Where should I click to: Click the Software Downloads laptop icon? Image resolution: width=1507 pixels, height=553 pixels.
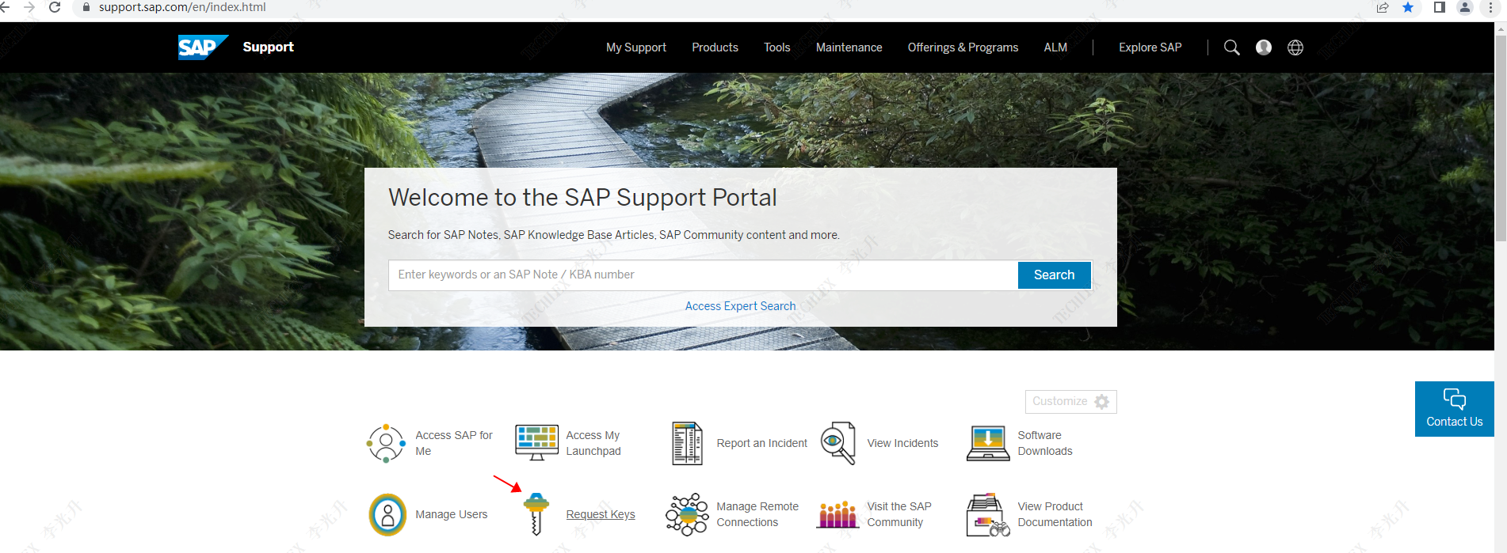click(x=988, y=443)
